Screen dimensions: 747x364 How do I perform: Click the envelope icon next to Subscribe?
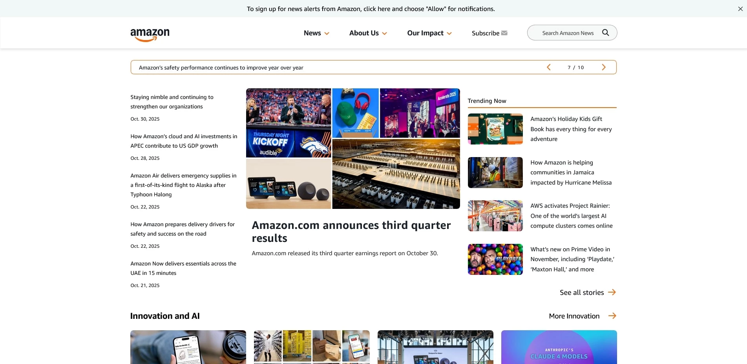point(504,33)
